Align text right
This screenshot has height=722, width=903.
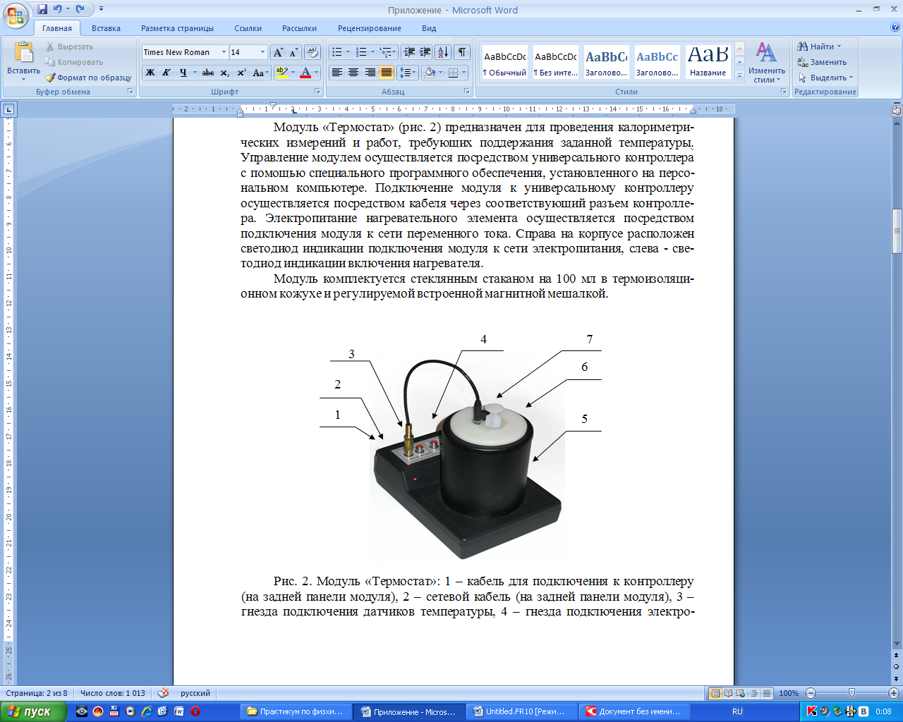click(370, 72)
